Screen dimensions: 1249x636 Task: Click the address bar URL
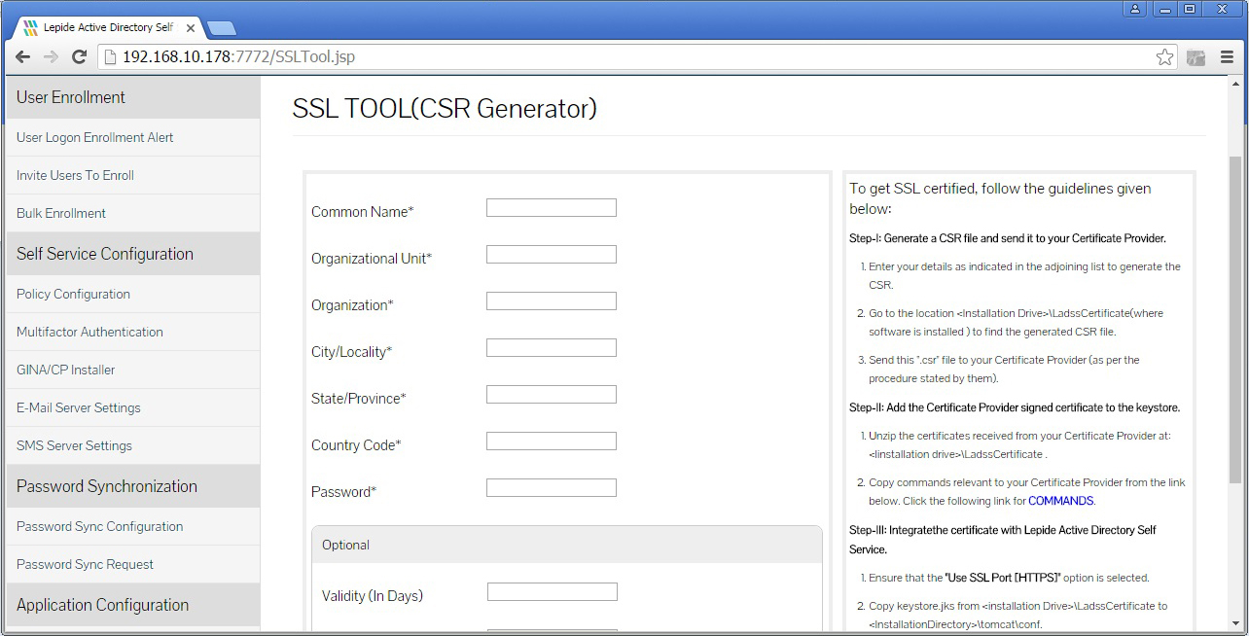pyautogui.click(x=238, y=57)
